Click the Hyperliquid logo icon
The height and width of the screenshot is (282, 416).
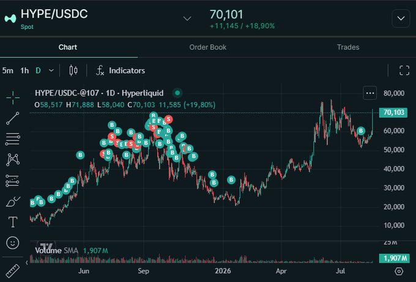pos(10,18)
